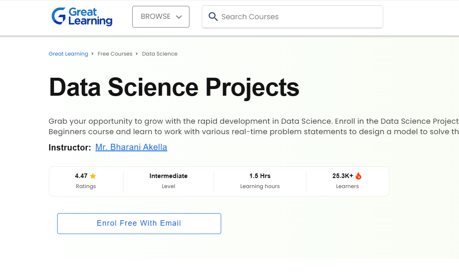Click the Enrol Free With Email button
This screenshot has width=459, height=275.
[x=139, y=223]
